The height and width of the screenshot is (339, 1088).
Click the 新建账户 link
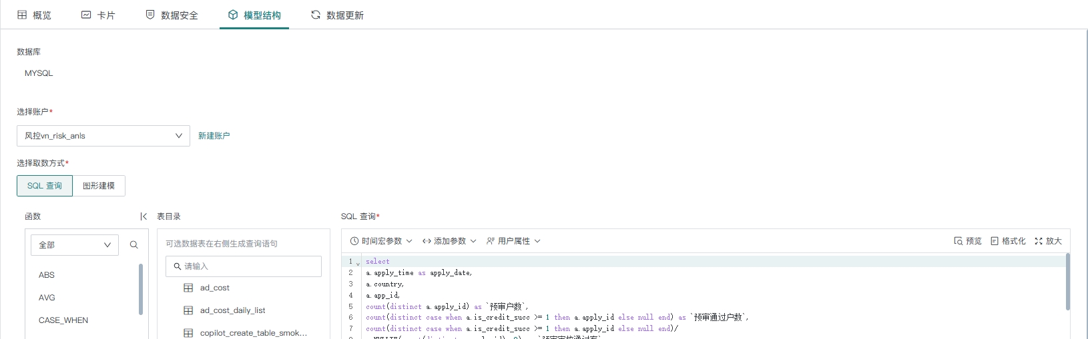214,136
